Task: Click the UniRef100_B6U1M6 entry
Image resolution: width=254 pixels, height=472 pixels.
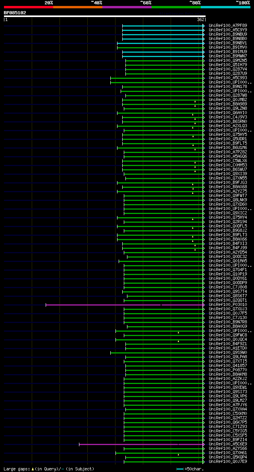Action: point(228,148)
